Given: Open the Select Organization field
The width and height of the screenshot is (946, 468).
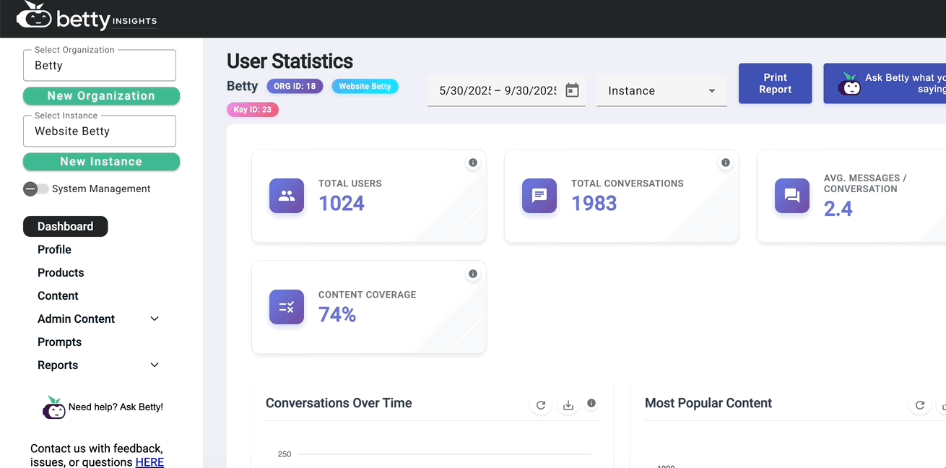Looking at the screenshot, I should pos(100,66).
